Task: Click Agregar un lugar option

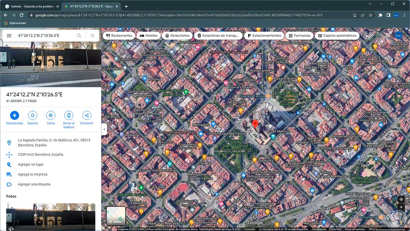Action: [x=31, y=164]
